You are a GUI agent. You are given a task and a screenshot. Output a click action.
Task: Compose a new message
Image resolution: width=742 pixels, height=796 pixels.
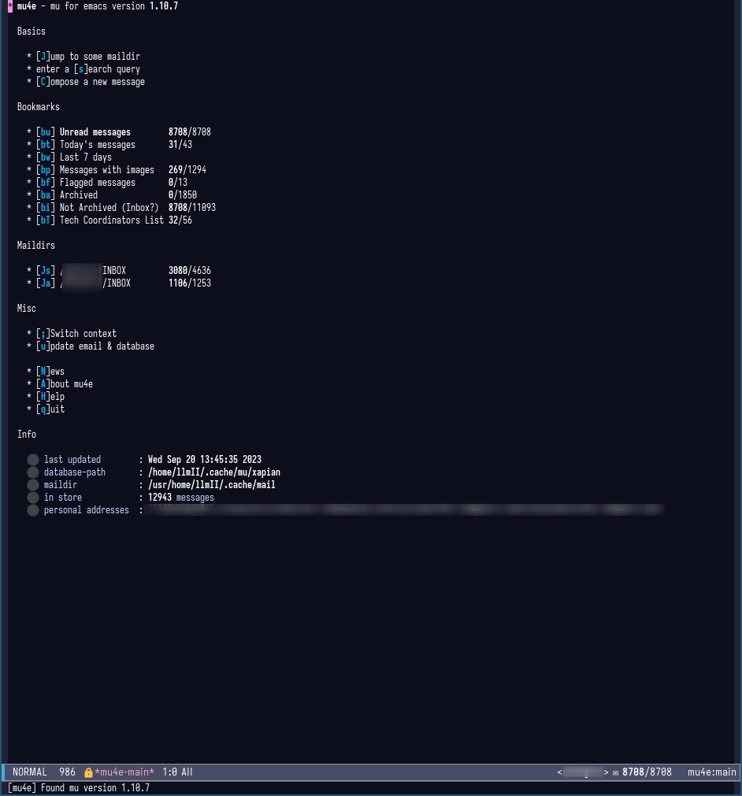click(91, 81)
